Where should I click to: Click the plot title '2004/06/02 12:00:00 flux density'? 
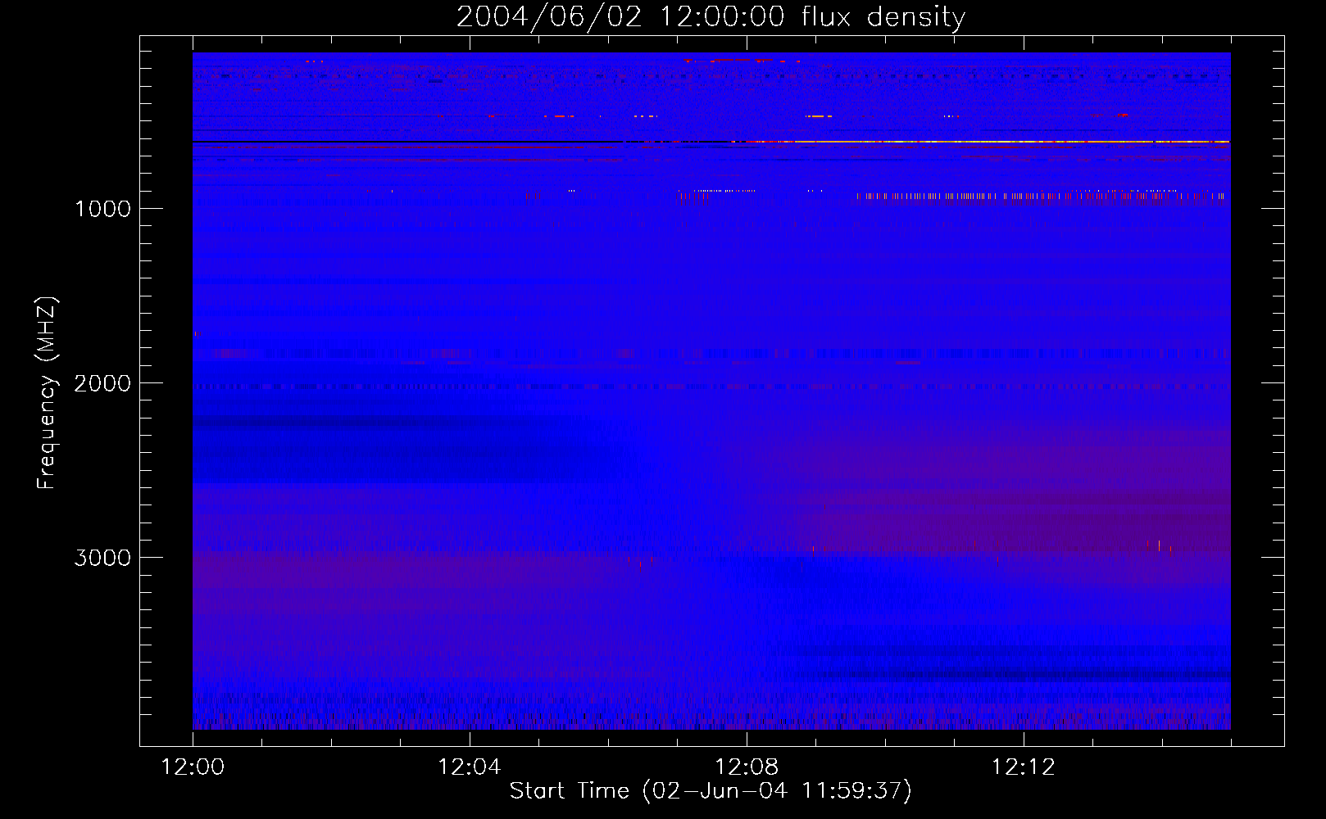click(711, 16)
